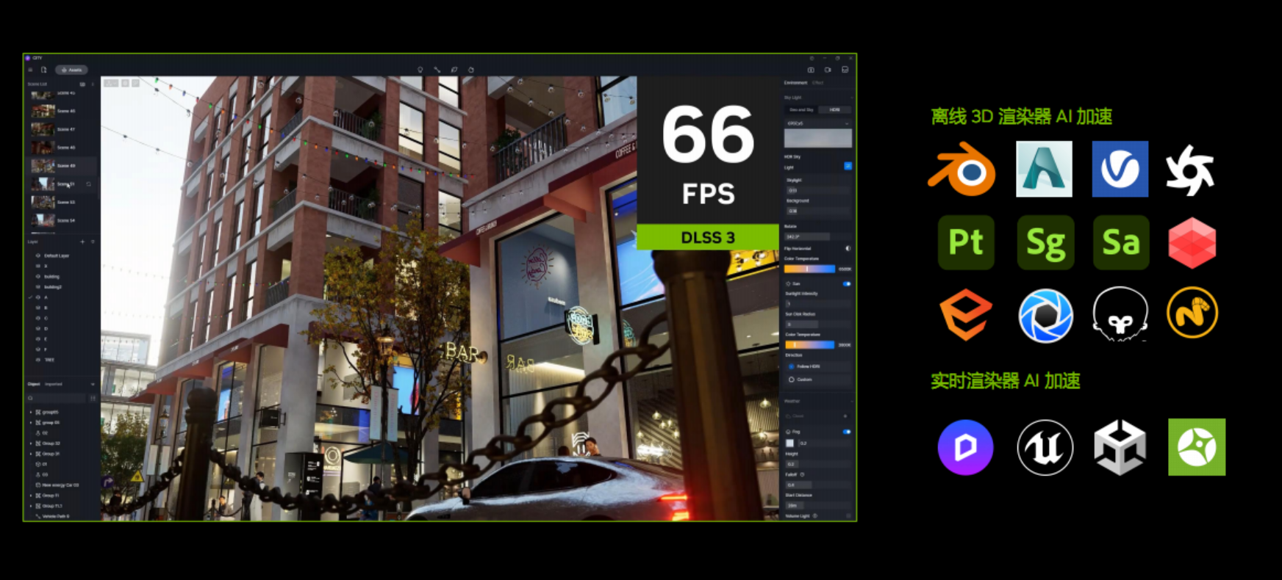Select Scene 46 in scene list
The width and height of the screenshot is (1282, 580).
click(62, 112)
